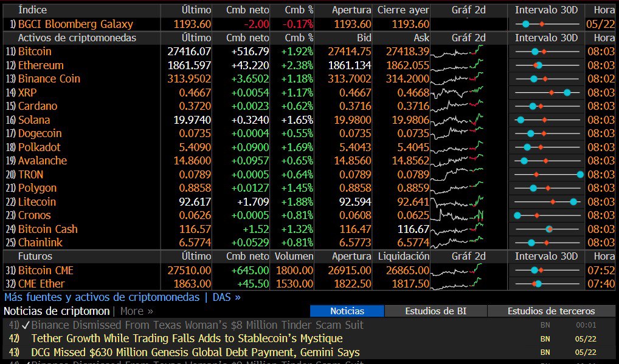Switch to the Estudios de BI tab
Viewport: 619px width, 364px height.
pyautogui.click(x=436, y=311)
